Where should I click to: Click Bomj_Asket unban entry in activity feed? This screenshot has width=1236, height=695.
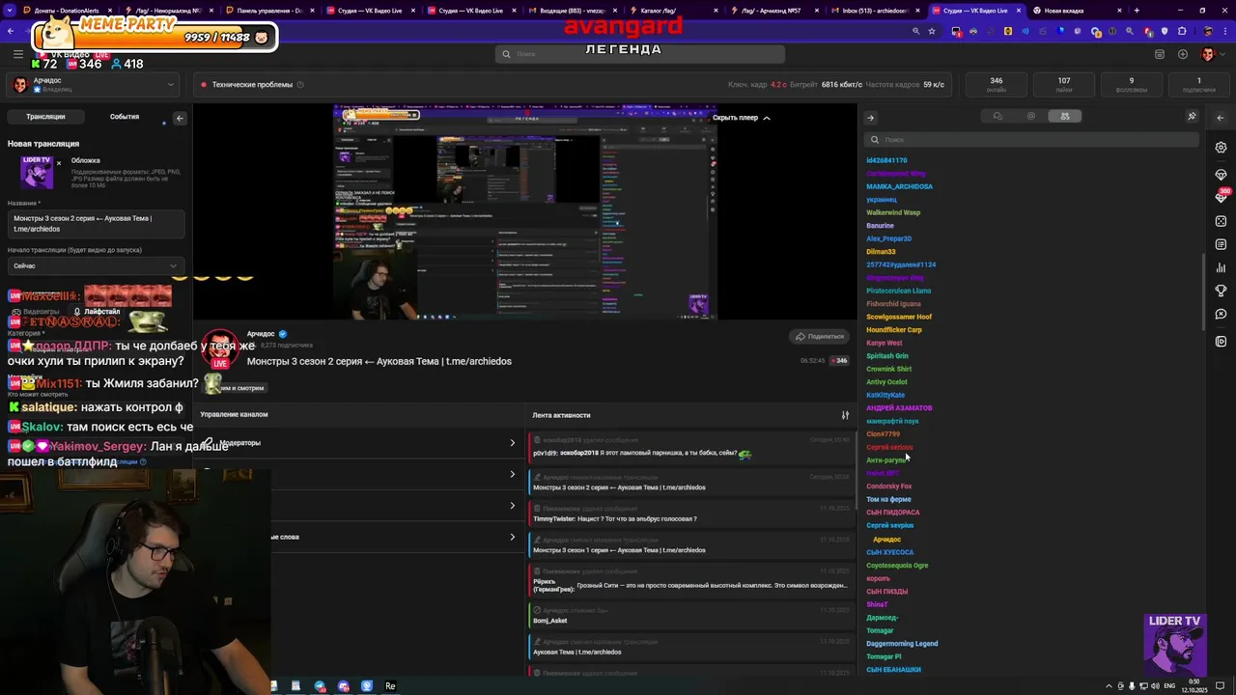click(689, 615)
